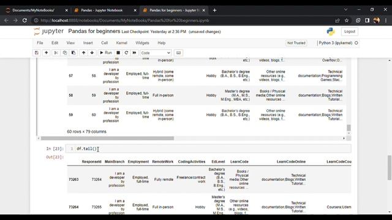Reload the current page
Image resolution: width=392 pixels, height=220 pixels.
(24, 20)
